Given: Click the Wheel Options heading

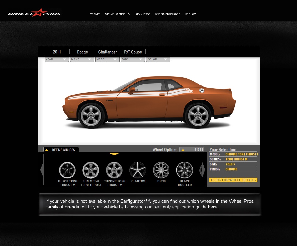Looking at the screenshot, I should (x=165, y=150).
